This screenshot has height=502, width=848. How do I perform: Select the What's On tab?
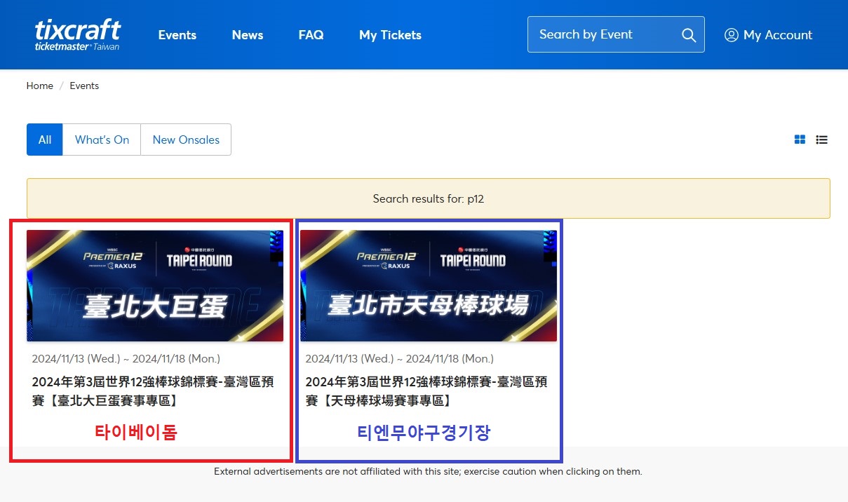[102, 140]
